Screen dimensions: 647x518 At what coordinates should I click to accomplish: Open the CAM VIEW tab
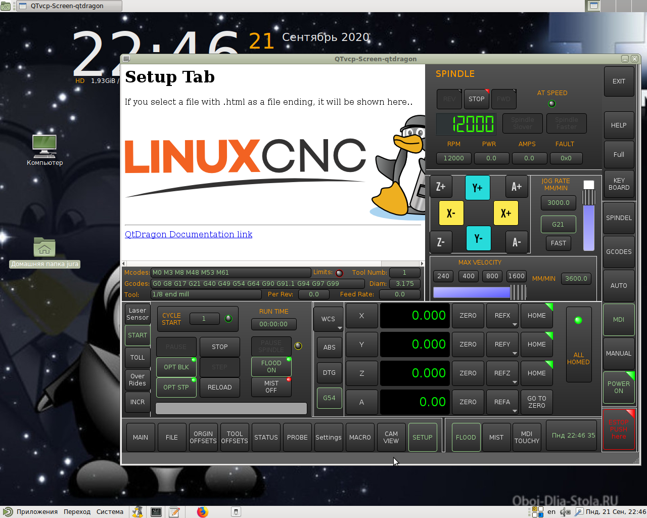pyautogui.click(x=391, y=438)
